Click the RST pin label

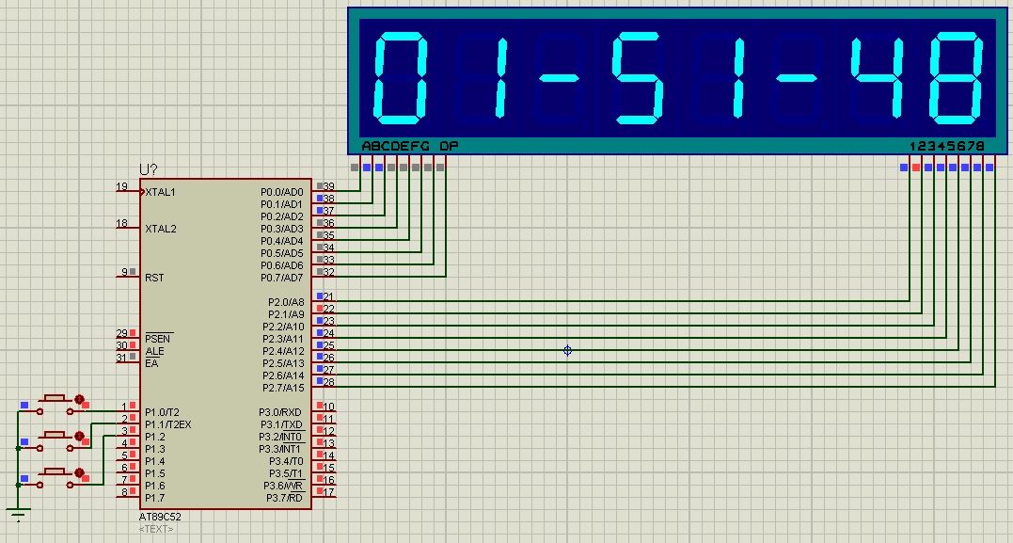point(154,278)
